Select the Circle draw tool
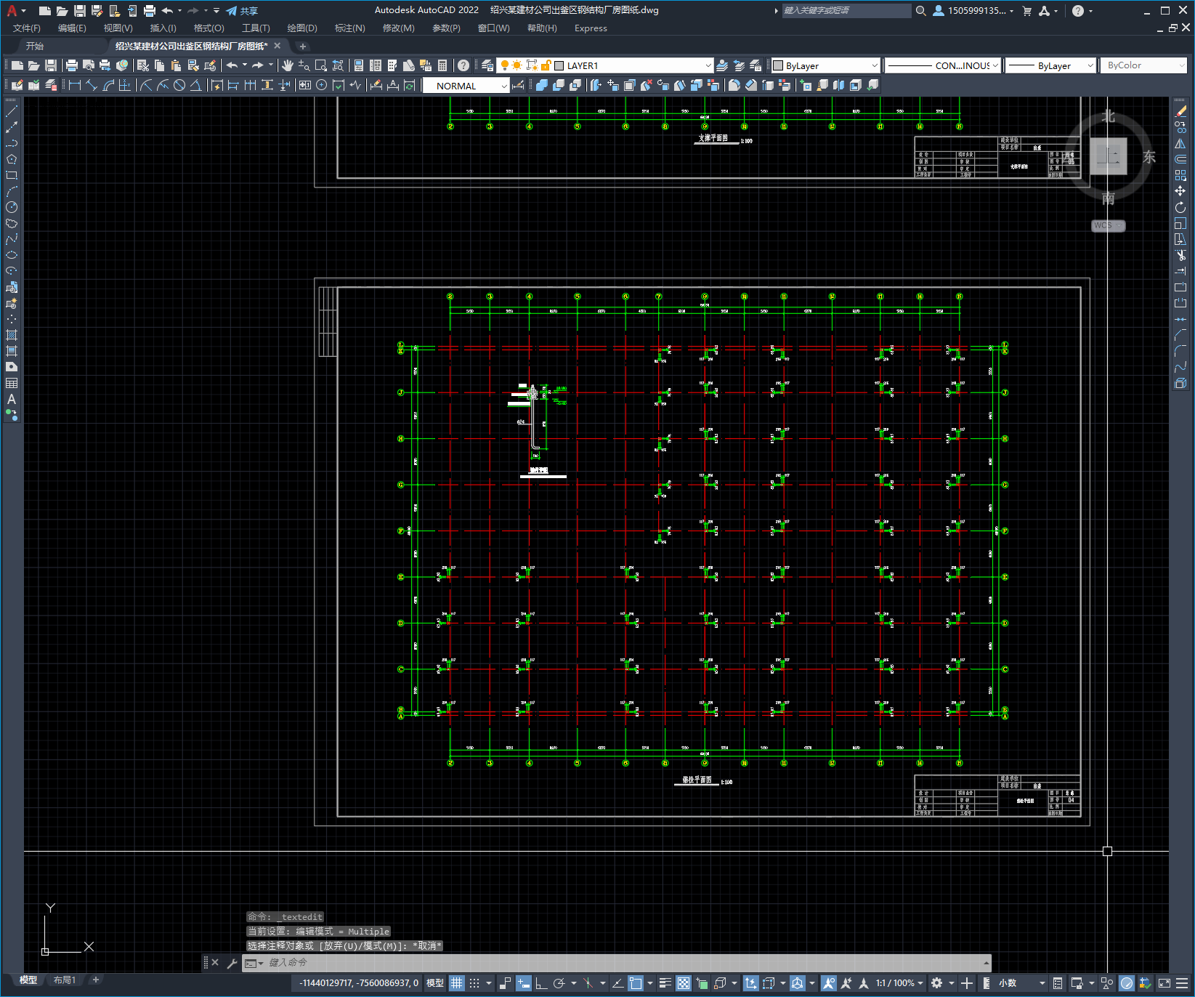Viewport: 1195px width, 997px height. [12, 207]
